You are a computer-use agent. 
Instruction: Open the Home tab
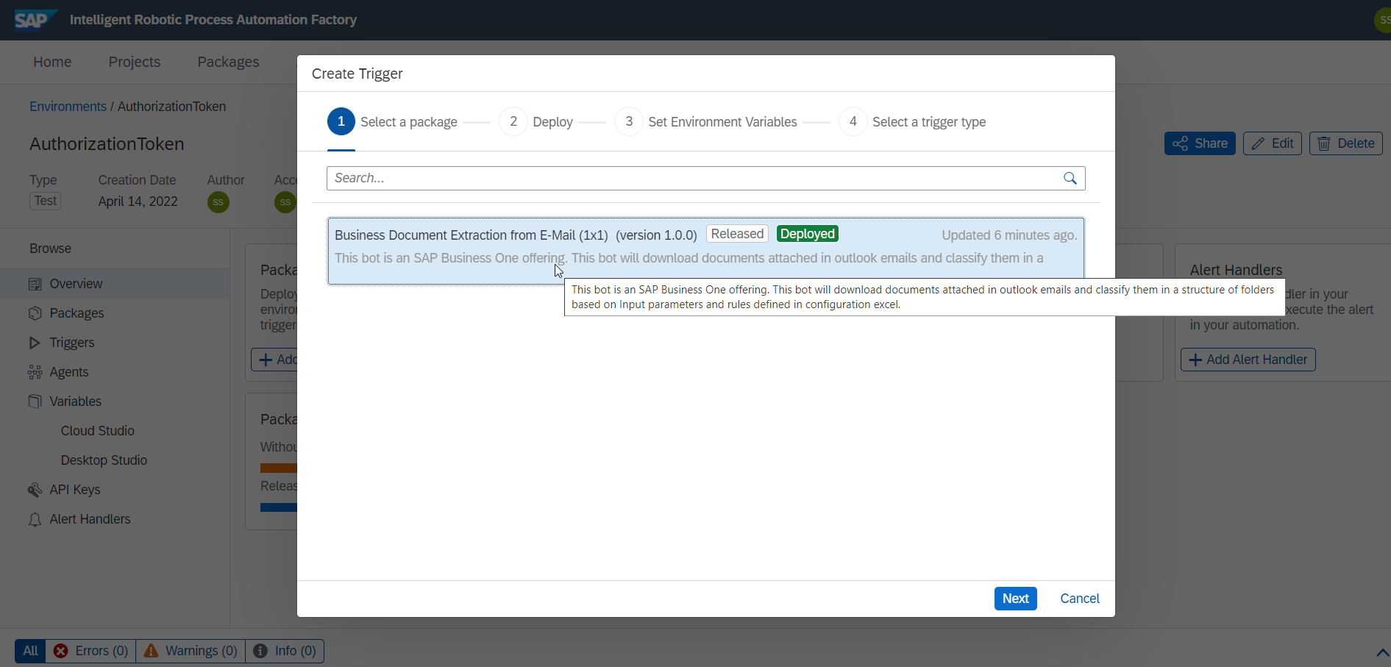click(52, 62)
